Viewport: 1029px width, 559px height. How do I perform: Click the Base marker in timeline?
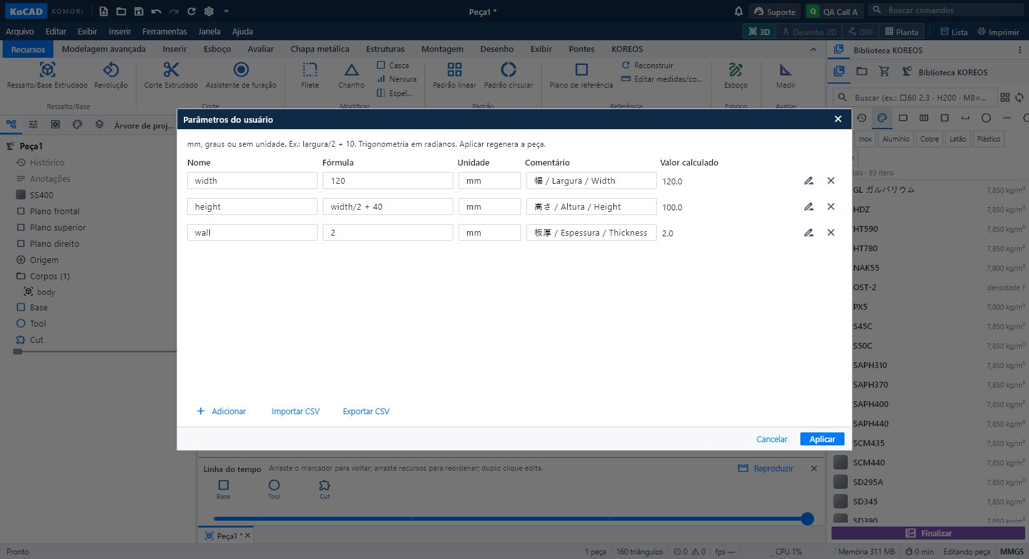(223, 489)
